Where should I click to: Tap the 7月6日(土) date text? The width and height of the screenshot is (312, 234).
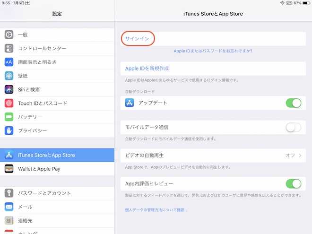22,3
